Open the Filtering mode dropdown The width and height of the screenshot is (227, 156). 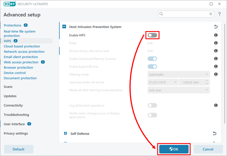tap(179, 74)
